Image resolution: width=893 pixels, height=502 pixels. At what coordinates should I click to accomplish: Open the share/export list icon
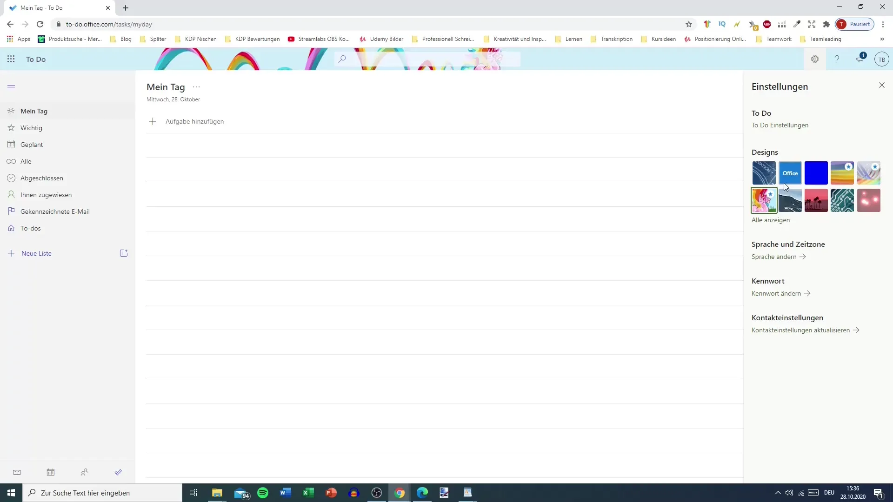pos(123,253)
